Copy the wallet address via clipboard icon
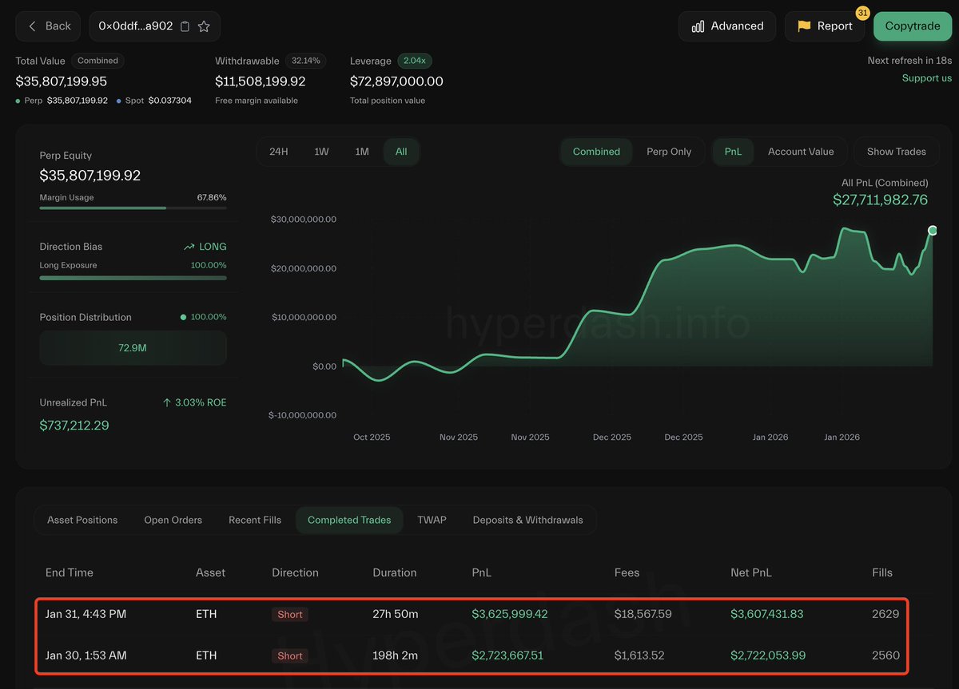 185,26
